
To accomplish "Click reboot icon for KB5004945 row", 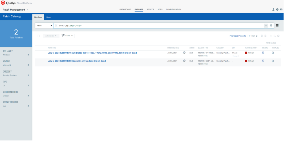I will (184, 52).
